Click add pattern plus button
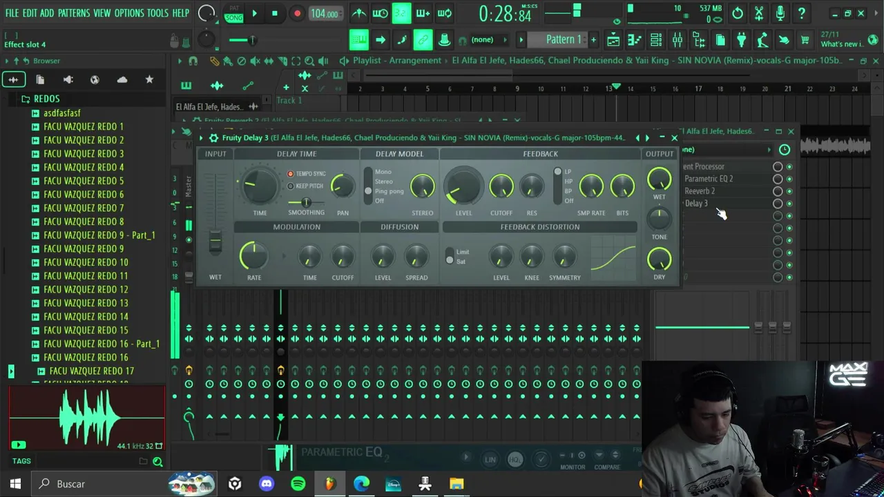 pyautogui.click(x=593, y=40)
